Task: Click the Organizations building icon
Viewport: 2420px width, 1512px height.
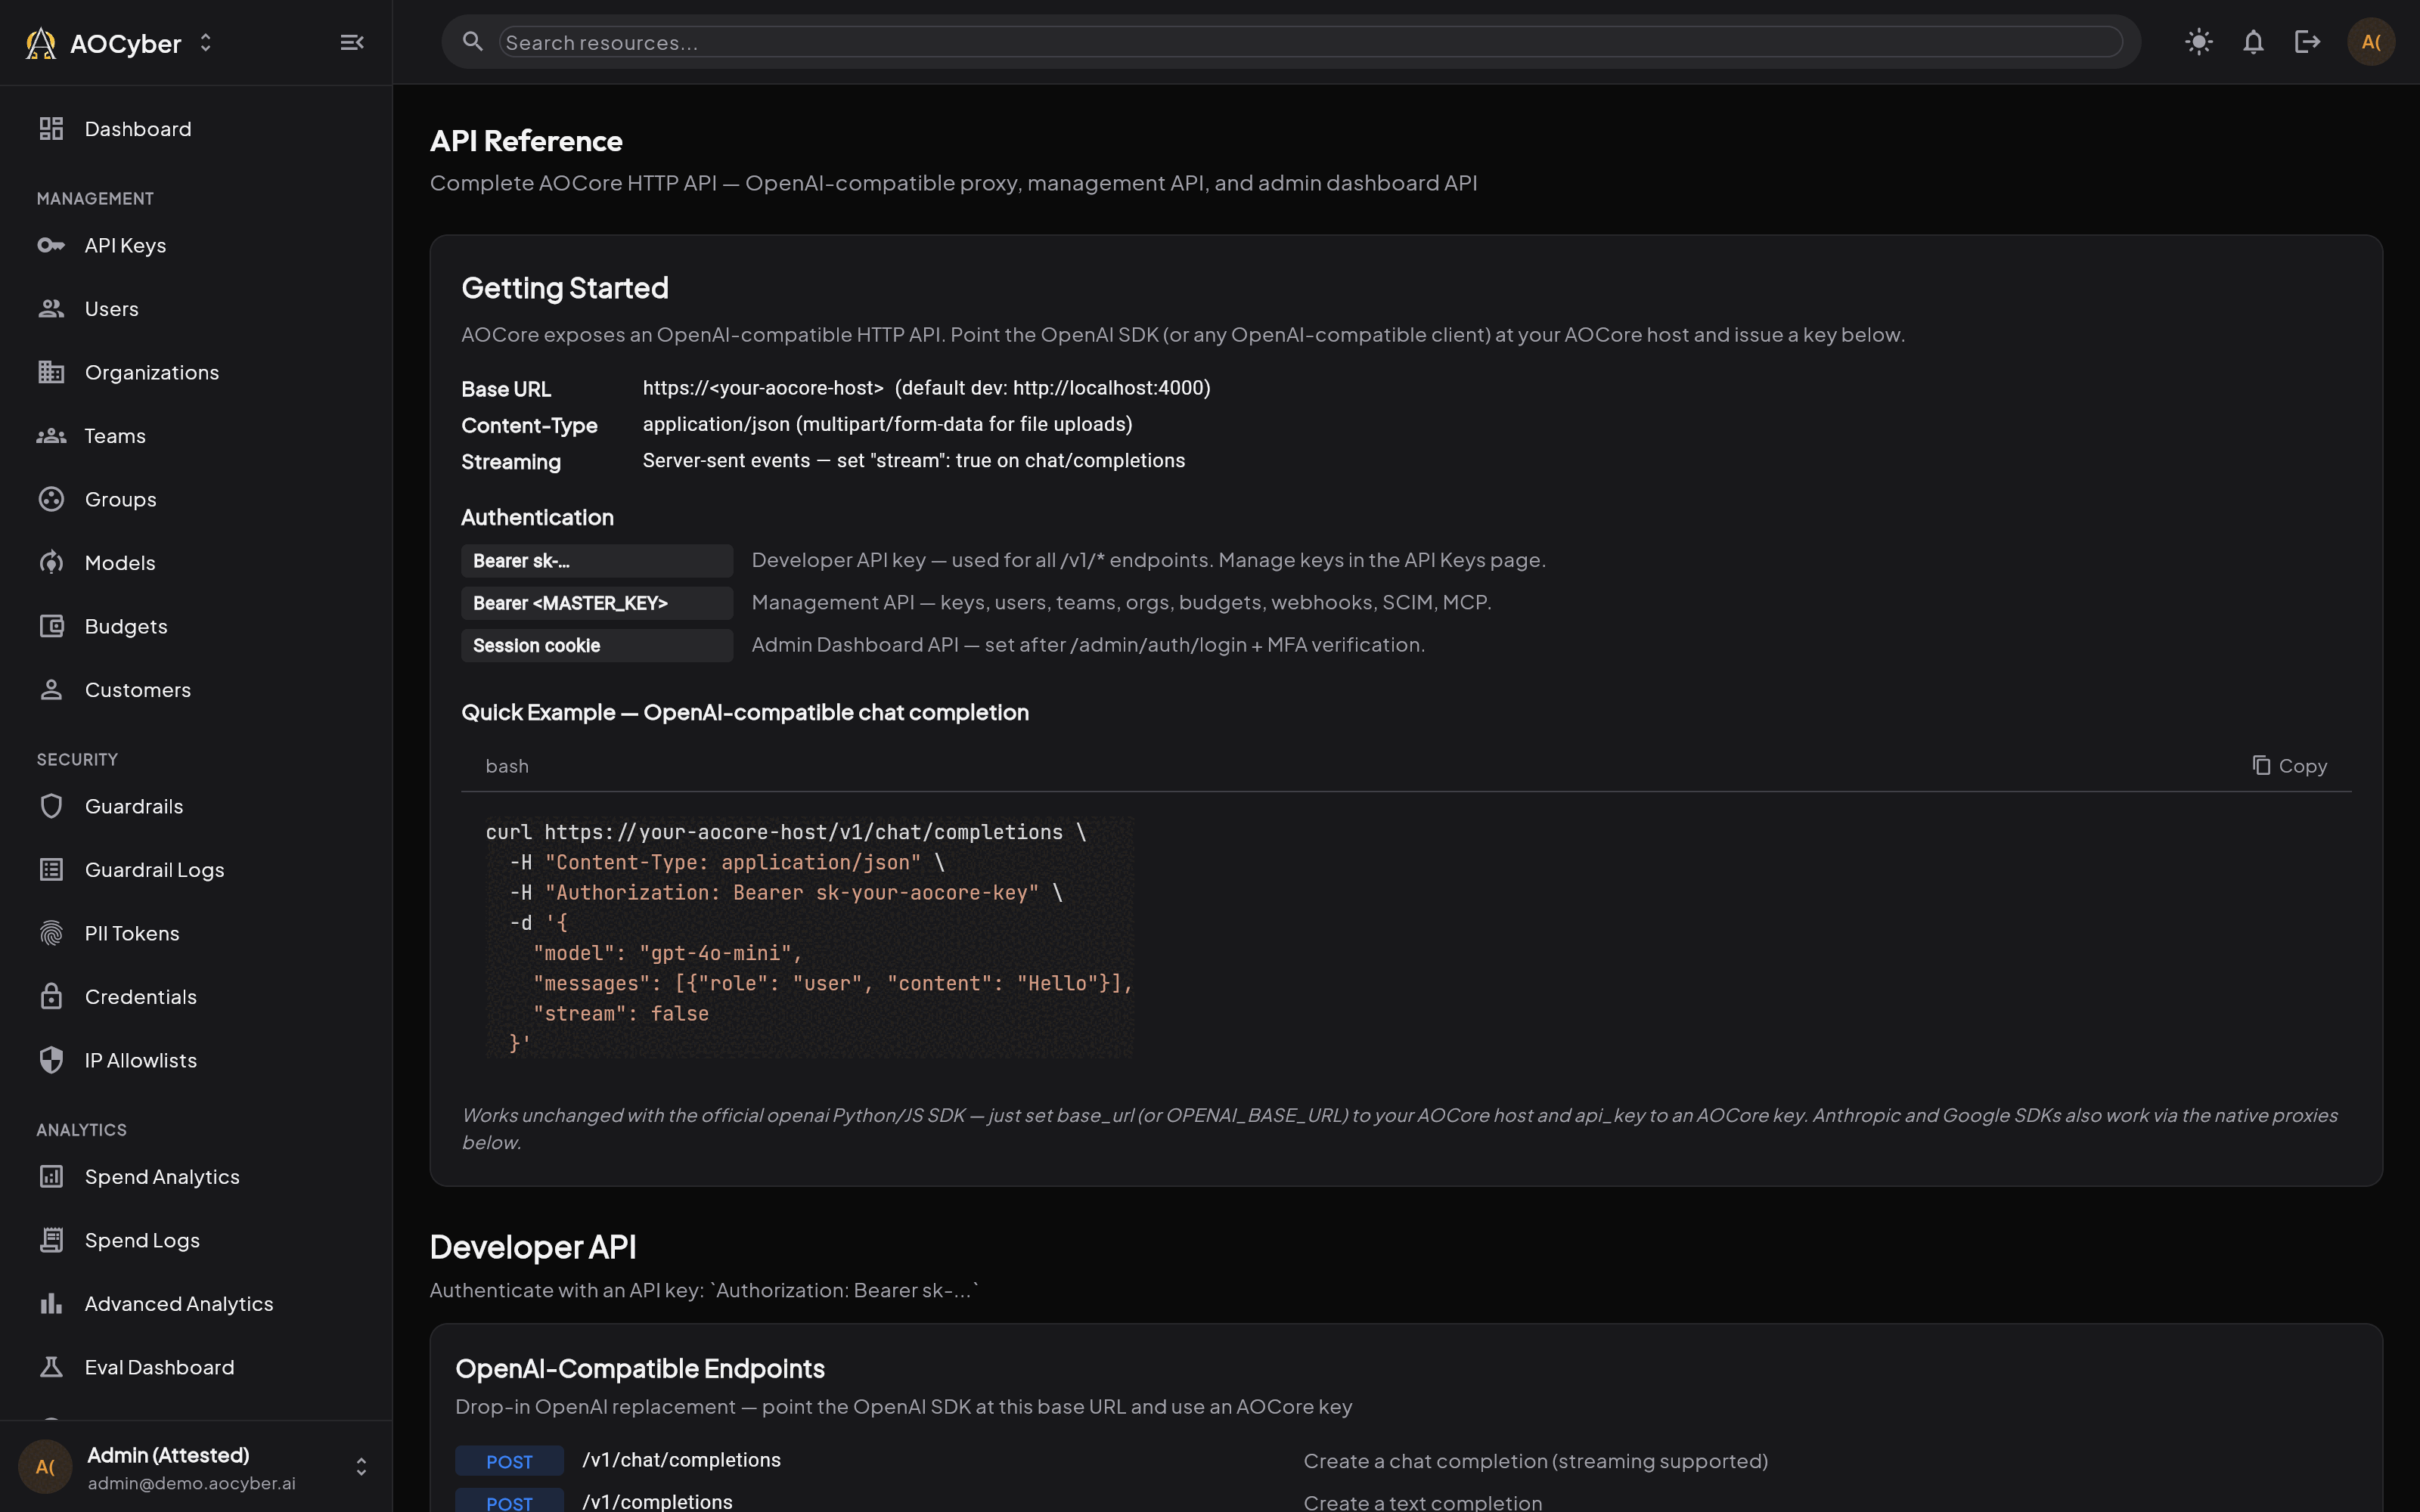Action: tap(51, 372)
